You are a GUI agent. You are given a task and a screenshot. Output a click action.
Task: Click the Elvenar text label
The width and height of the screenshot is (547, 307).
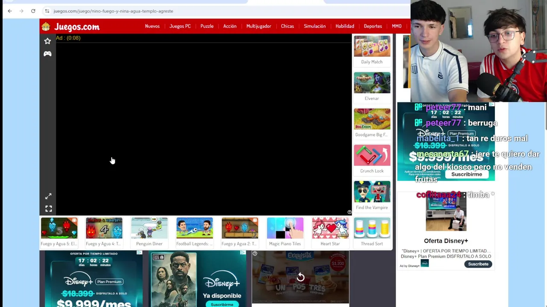point(372,98)
